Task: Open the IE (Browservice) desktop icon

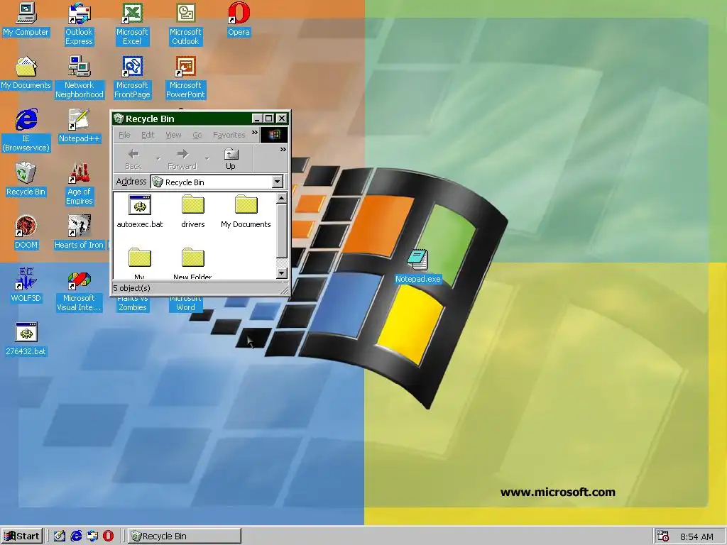Action: click(x=26, y=131)
